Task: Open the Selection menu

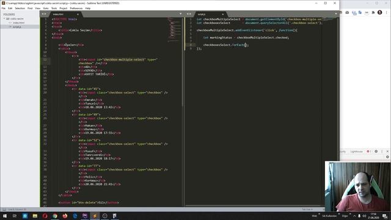Action: 20,8
